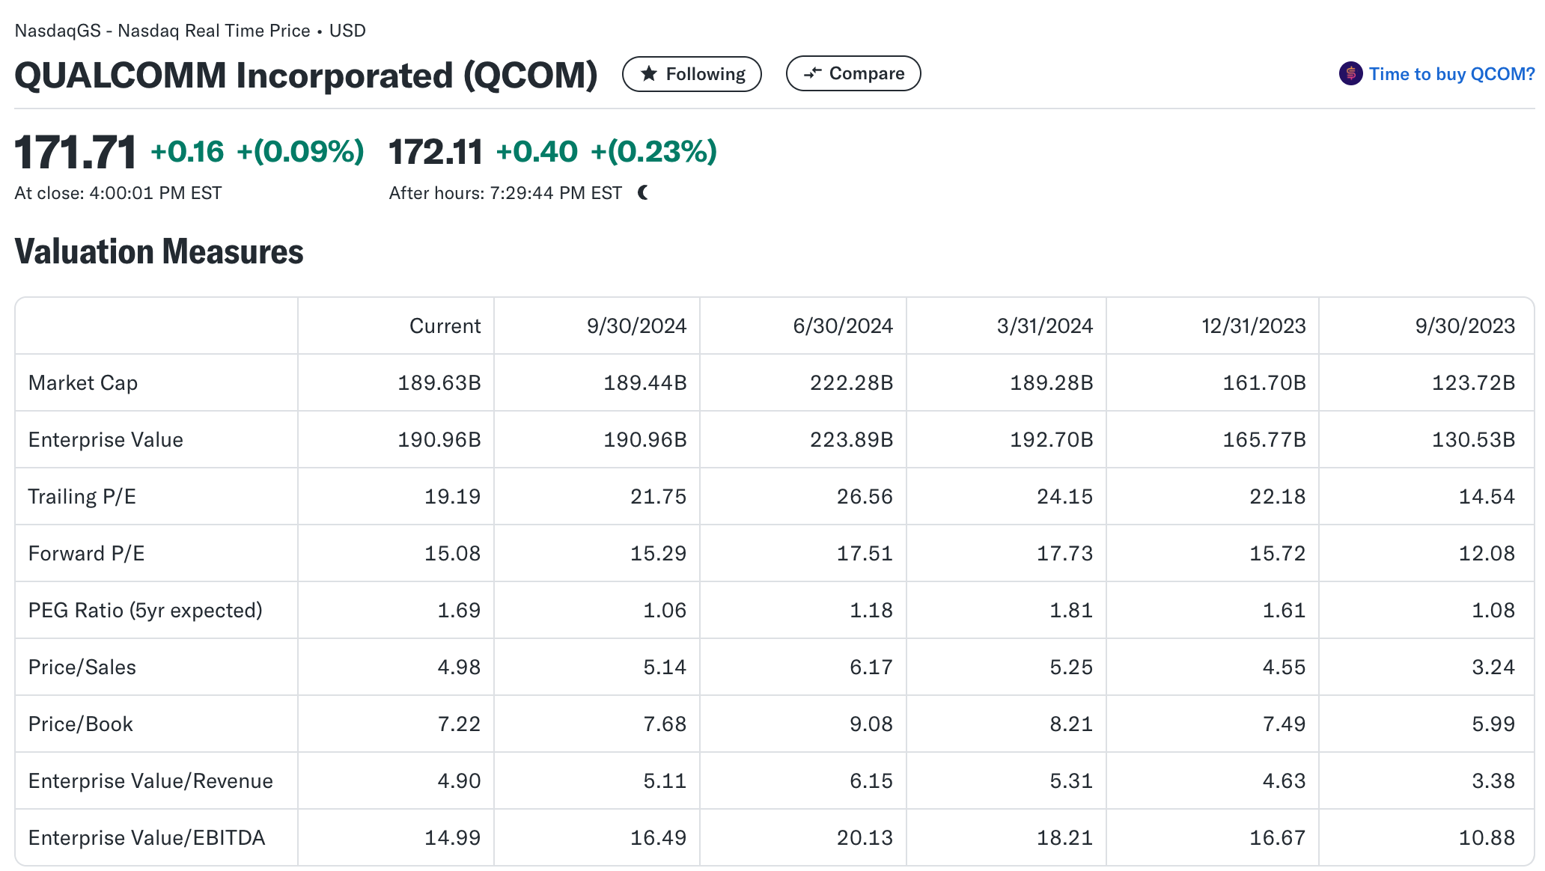The width and height of the screenshot is (1545, 871).
Task: Click the Enterprise Value/EBITDA row label
Action: pos(147,838)
